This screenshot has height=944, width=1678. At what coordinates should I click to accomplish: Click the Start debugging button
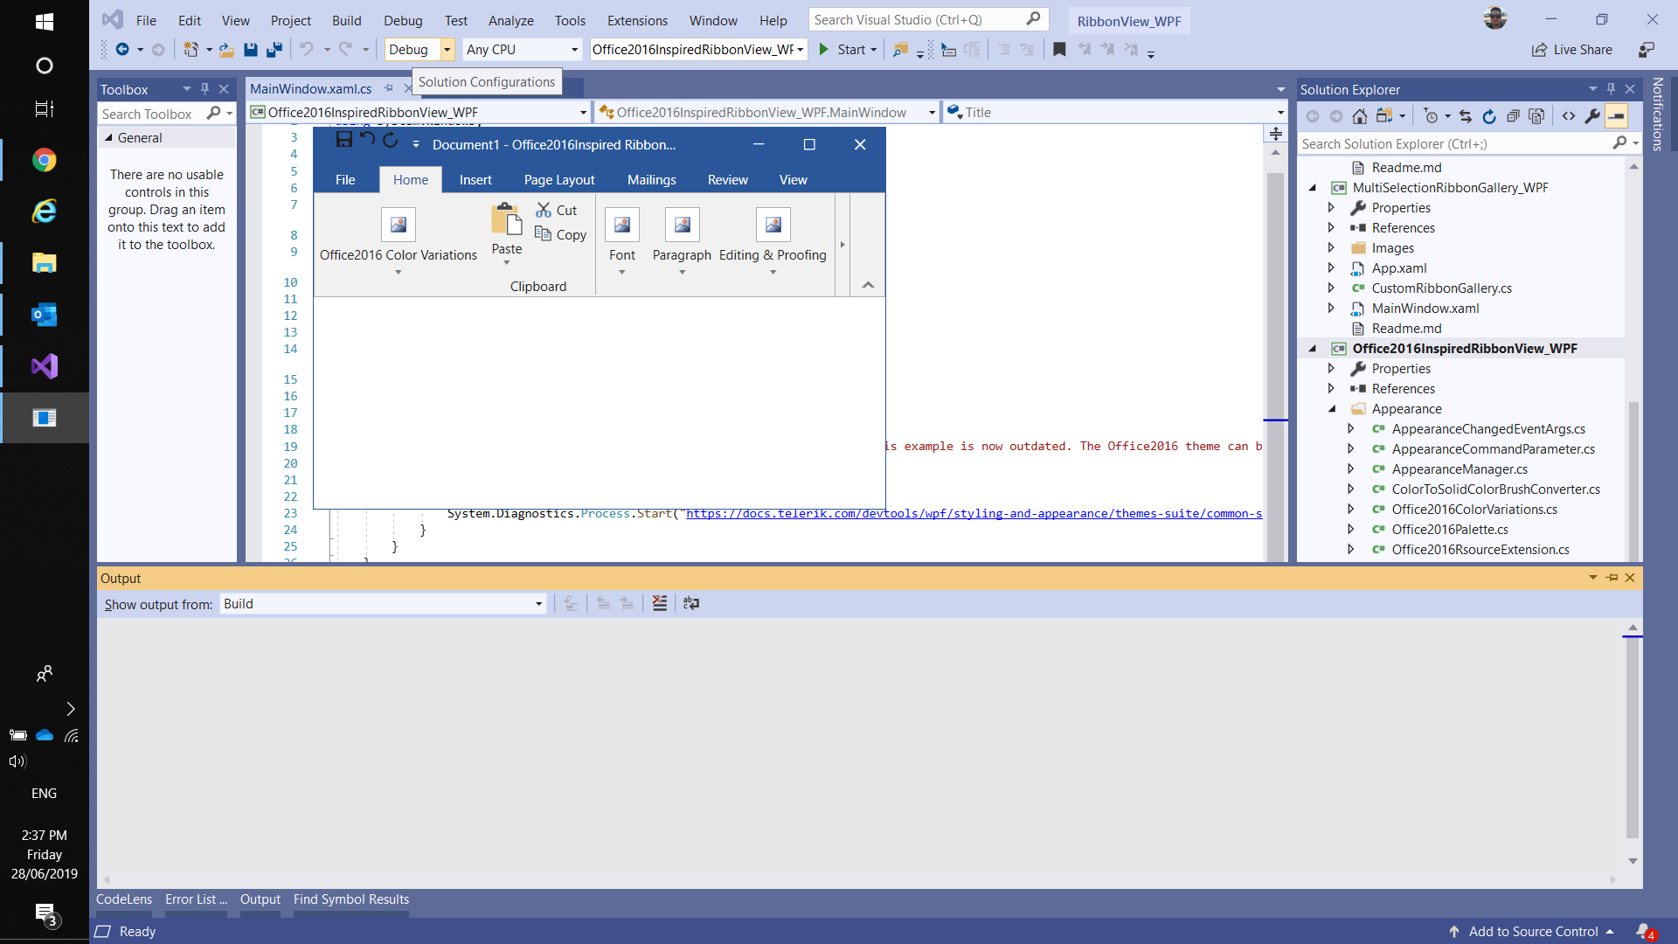844,50
